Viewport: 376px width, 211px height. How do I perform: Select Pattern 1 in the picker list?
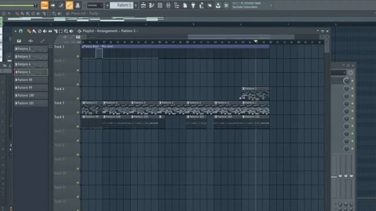(x=31, y=49)
